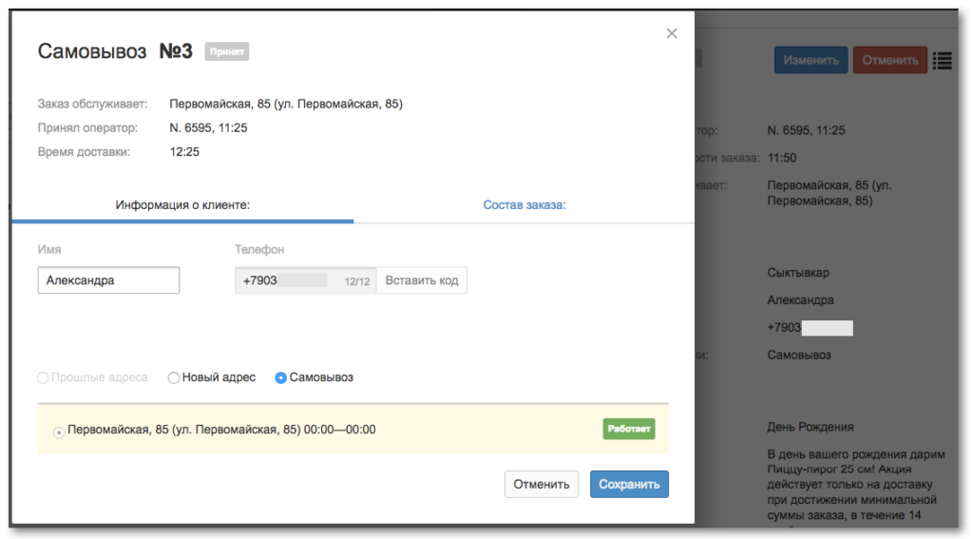This screenshot has height=539, width=973.
Task: Select the Новый адрес radio option
Action: coord(174,377)
